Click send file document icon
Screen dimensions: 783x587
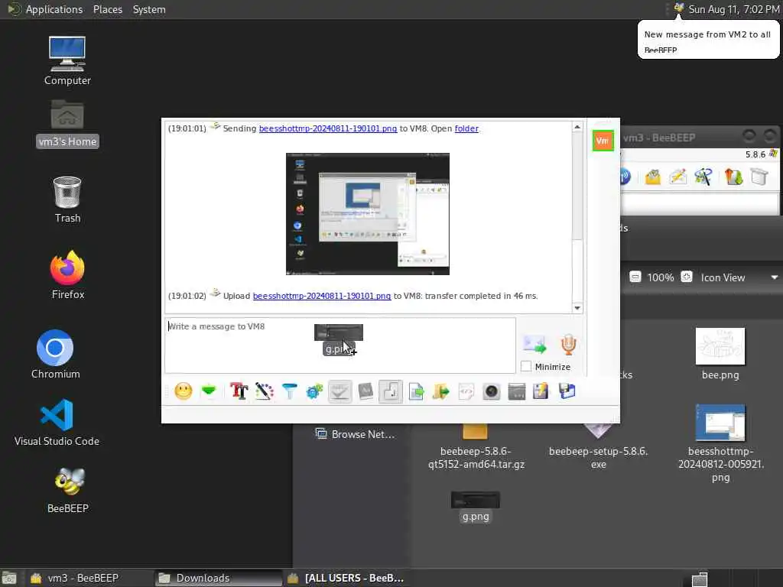pos(416,391)
